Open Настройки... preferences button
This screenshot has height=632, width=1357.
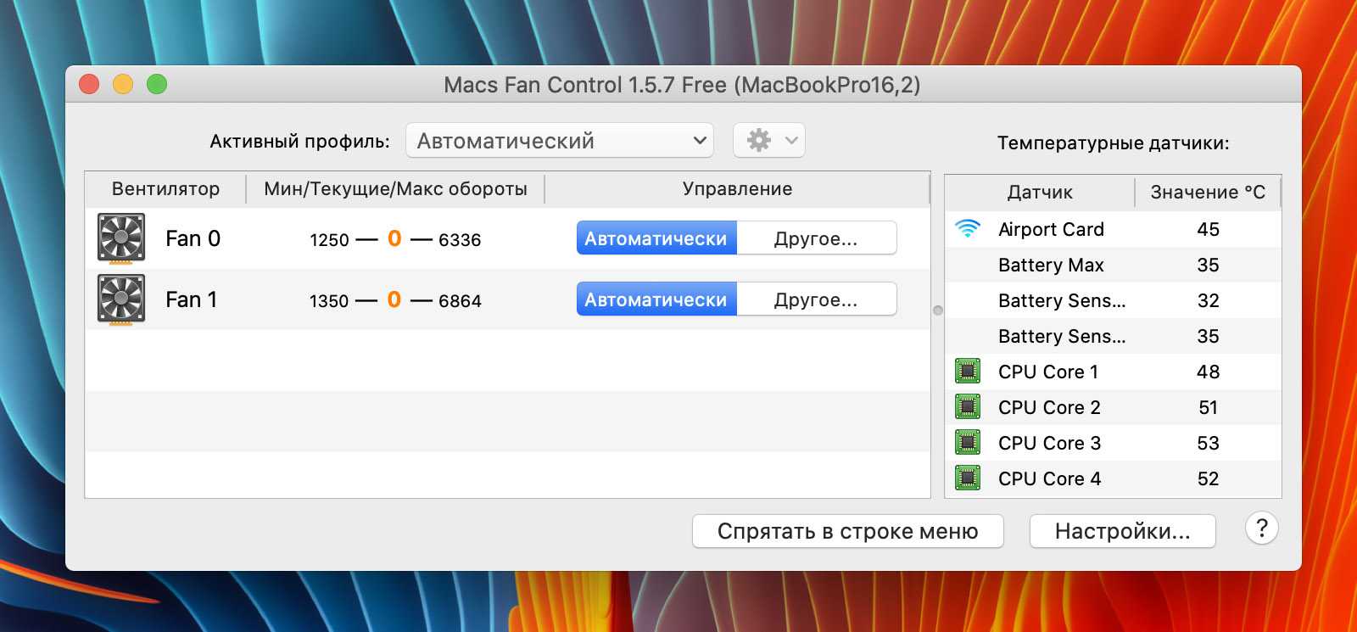[x=1122, y=532]
